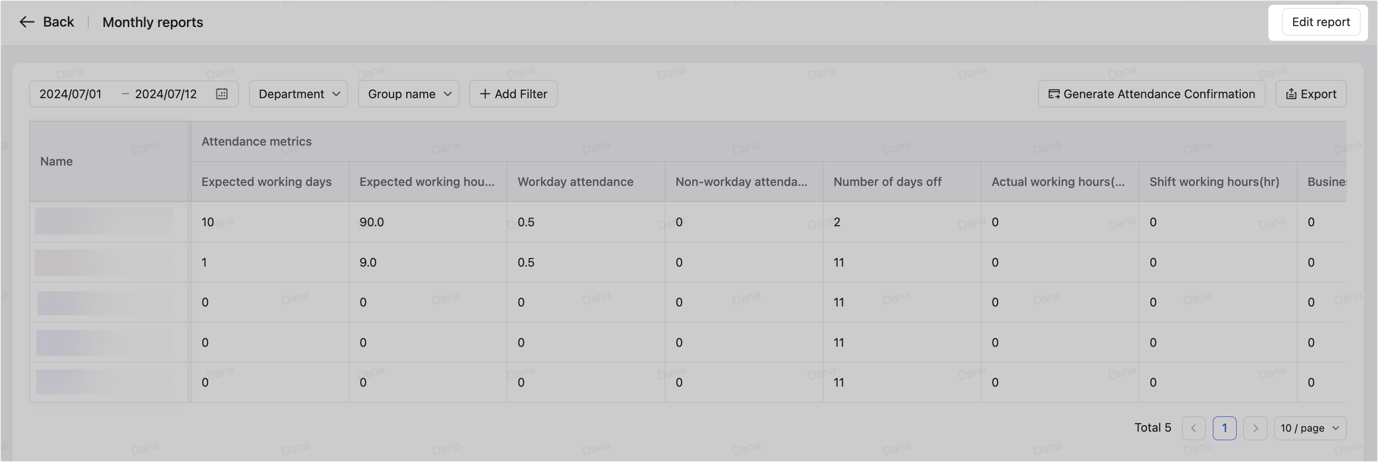This screenshot has height=462, width=1378.
Task: Click the back arrow icon
Action: [x=27, y=21]
